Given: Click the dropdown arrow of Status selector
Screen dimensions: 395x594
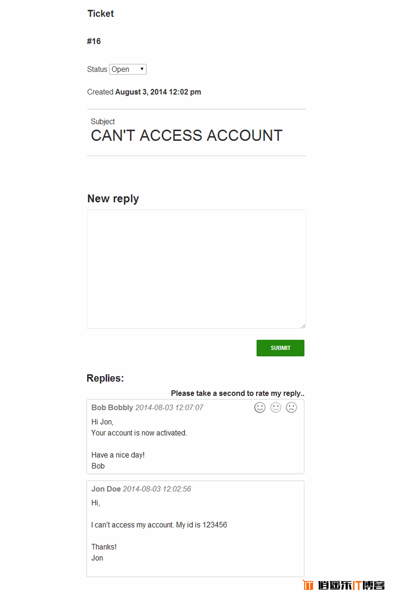Looking at the screenshot, I should [142, 70].
